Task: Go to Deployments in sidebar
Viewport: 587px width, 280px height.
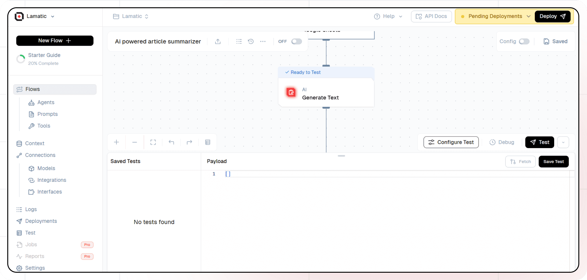Action: [41, 221]
